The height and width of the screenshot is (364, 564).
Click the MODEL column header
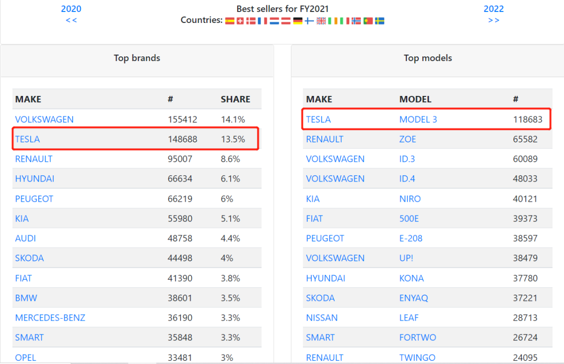415,99
